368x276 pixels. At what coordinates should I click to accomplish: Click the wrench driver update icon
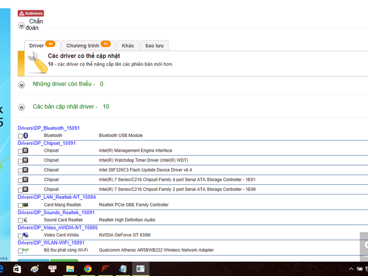[37, 63]
